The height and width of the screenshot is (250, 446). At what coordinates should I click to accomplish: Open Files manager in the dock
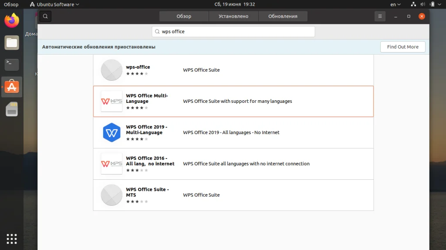coord(12,43)
